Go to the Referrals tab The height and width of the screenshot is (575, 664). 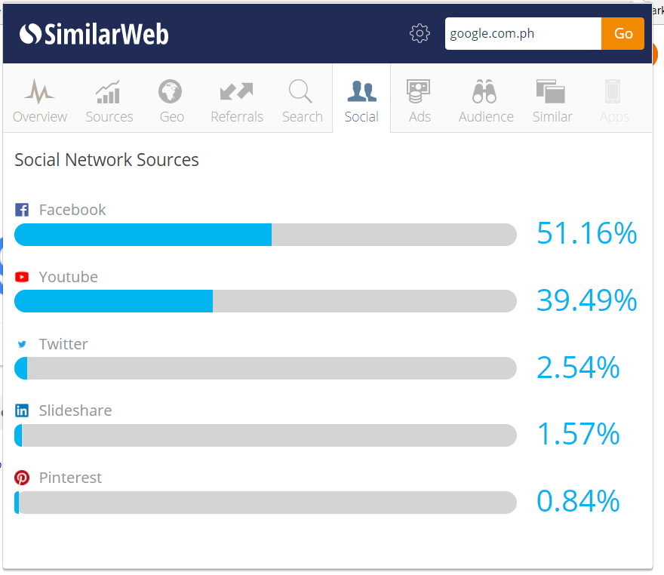pos(237,100)
